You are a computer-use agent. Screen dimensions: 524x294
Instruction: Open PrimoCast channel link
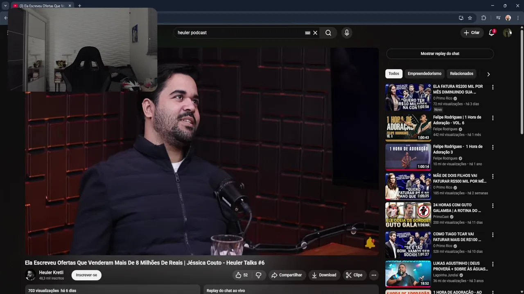point(441,217)
